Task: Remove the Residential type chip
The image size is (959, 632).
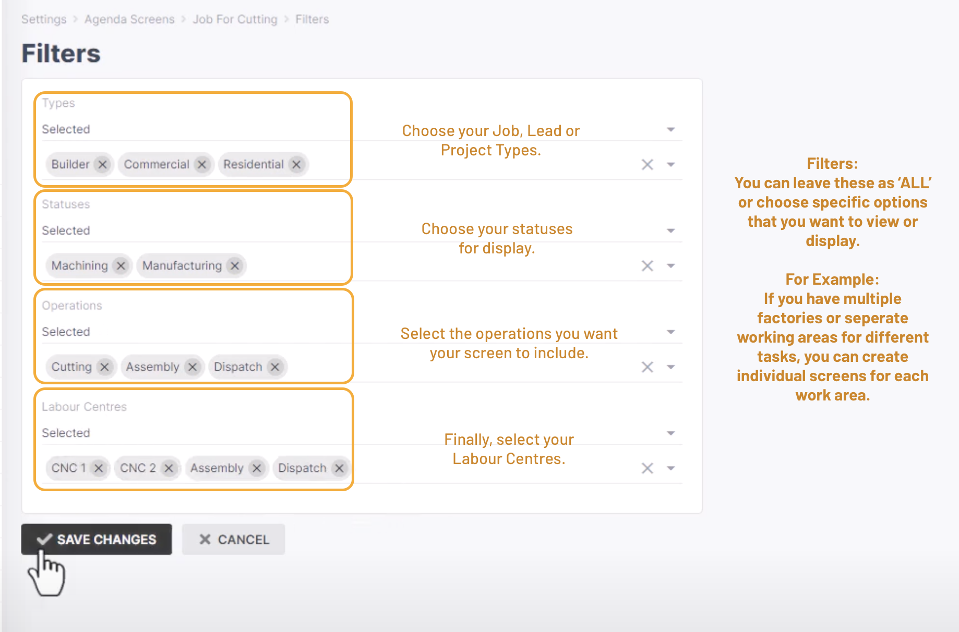Action: point(296,165)
